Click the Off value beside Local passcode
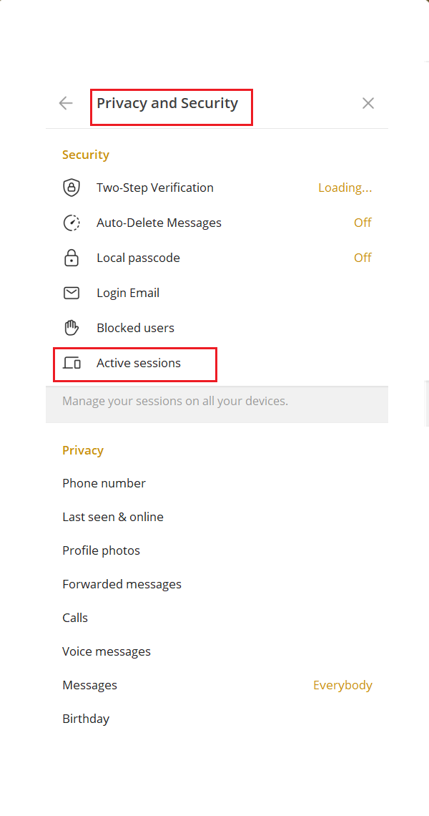Screen dimensions: 429x816 [x=363, y=258]
